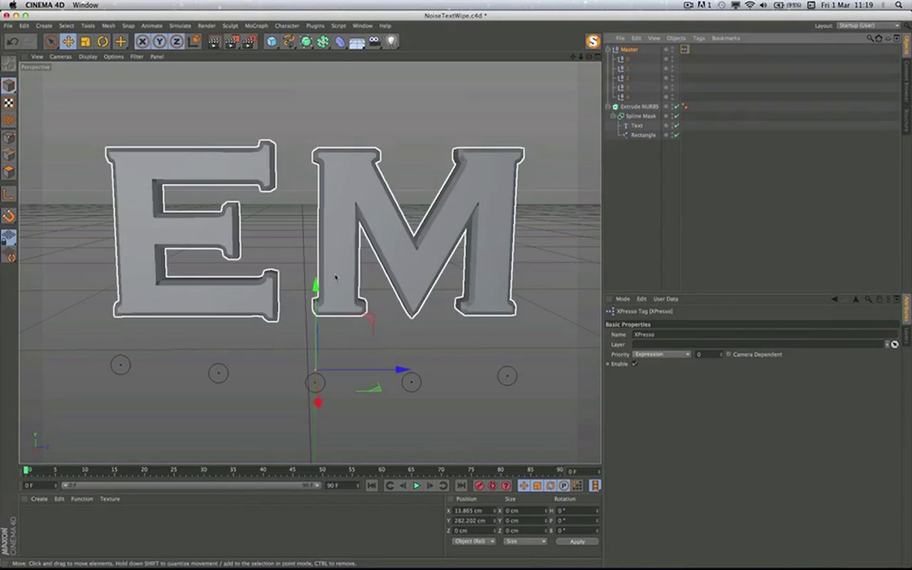912x570 pixels.
Task: Click Record Active Objects red button
Action: pyautogui.click(x=480, y=485)
